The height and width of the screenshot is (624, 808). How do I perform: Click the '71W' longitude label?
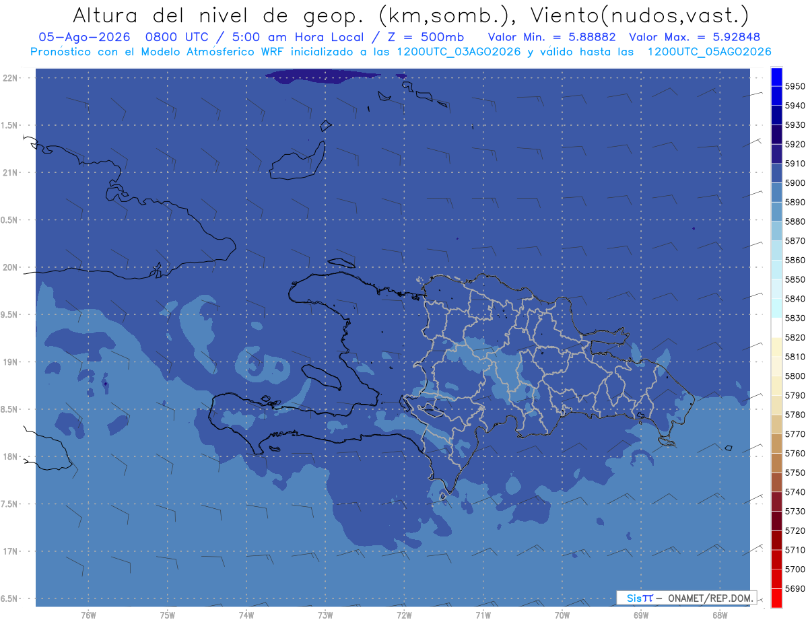coord(483,615)
